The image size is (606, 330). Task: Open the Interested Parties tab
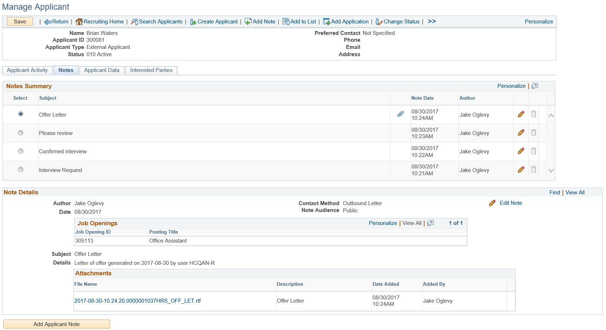tap(151, 70)
